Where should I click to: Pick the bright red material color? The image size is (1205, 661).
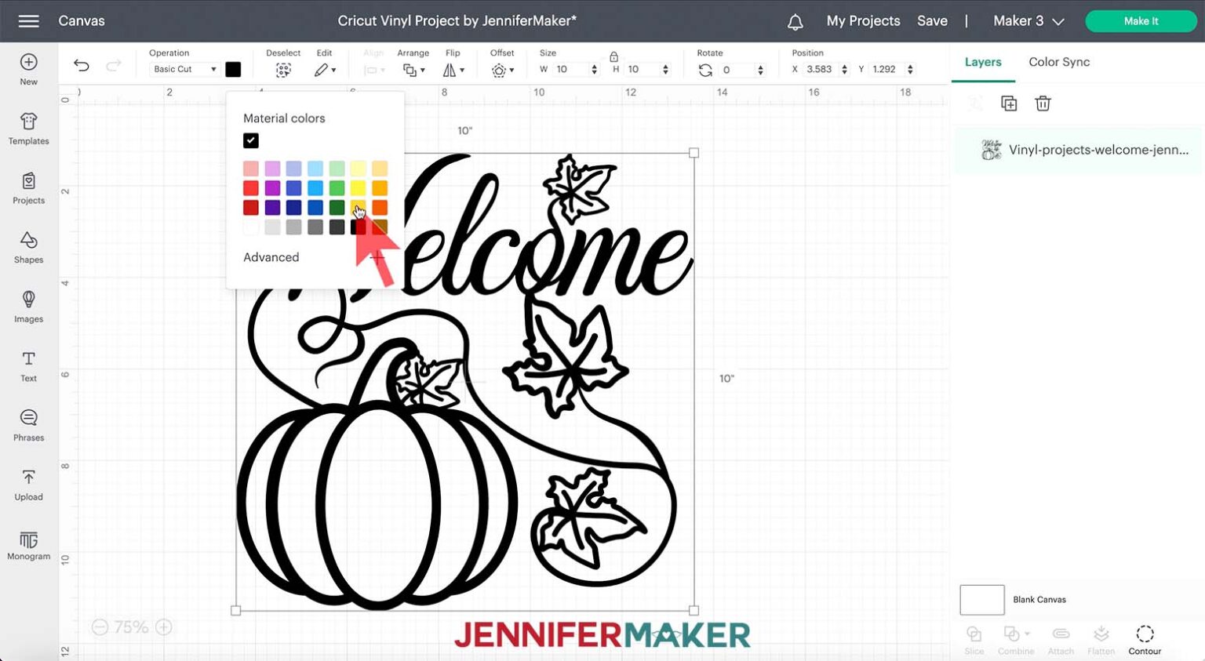pos(251,188)
